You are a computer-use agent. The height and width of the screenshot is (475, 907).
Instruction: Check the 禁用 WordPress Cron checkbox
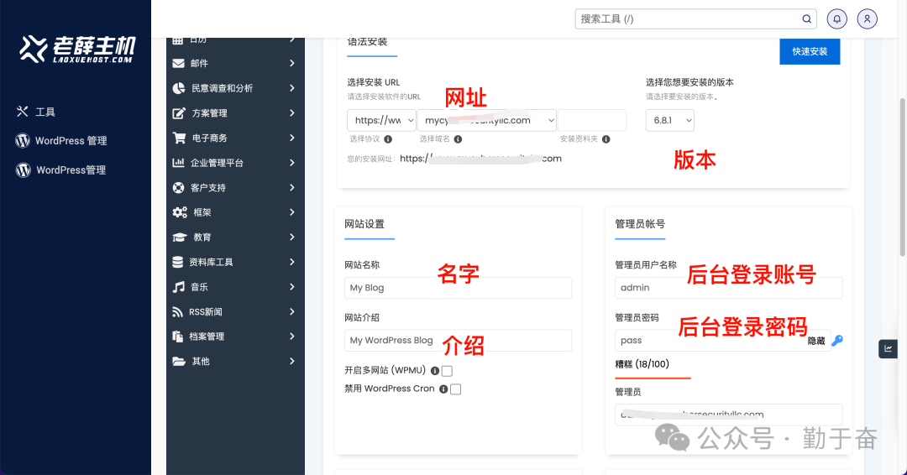coord(455,389)
